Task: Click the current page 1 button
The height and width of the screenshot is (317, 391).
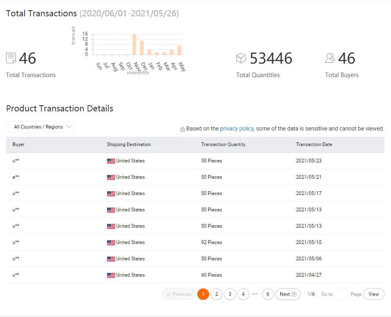Action: tap(203, 294)
